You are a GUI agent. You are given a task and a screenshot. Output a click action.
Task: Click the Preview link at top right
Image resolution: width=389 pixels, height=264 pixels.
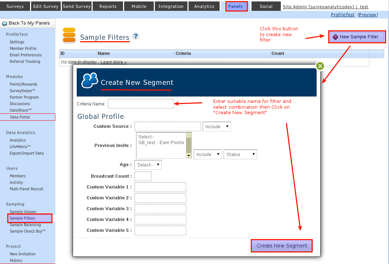(369, 14)
